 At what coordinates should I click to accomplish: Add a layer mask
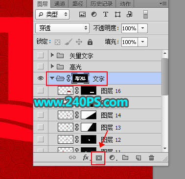coord(99,158)
